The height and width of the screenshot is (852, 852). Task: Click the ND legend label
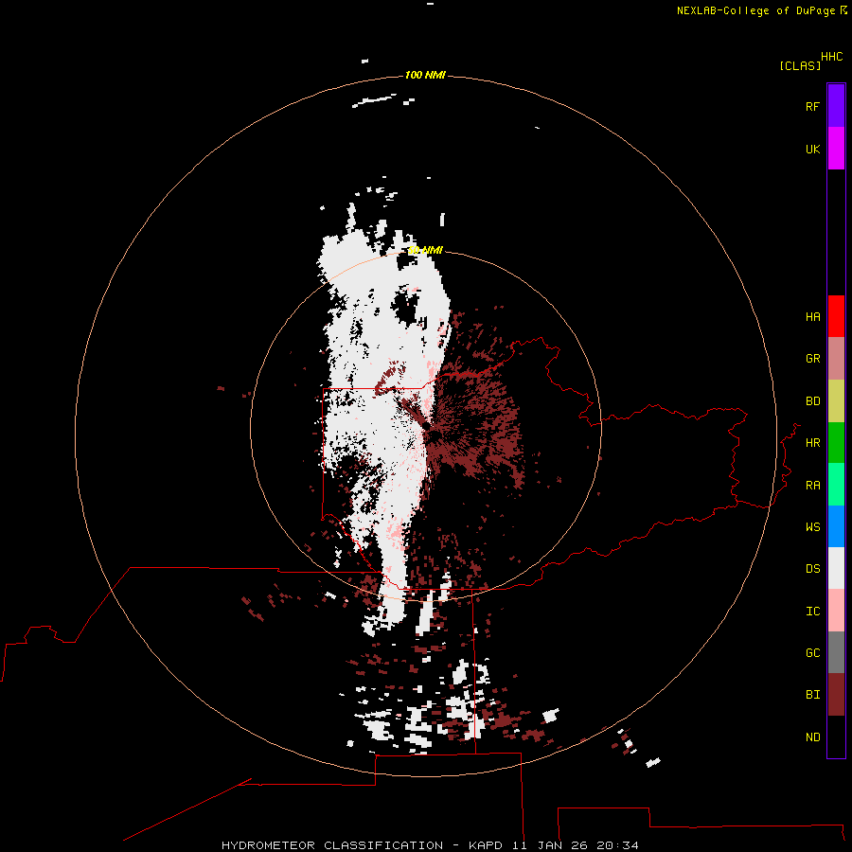pos(813,737)
